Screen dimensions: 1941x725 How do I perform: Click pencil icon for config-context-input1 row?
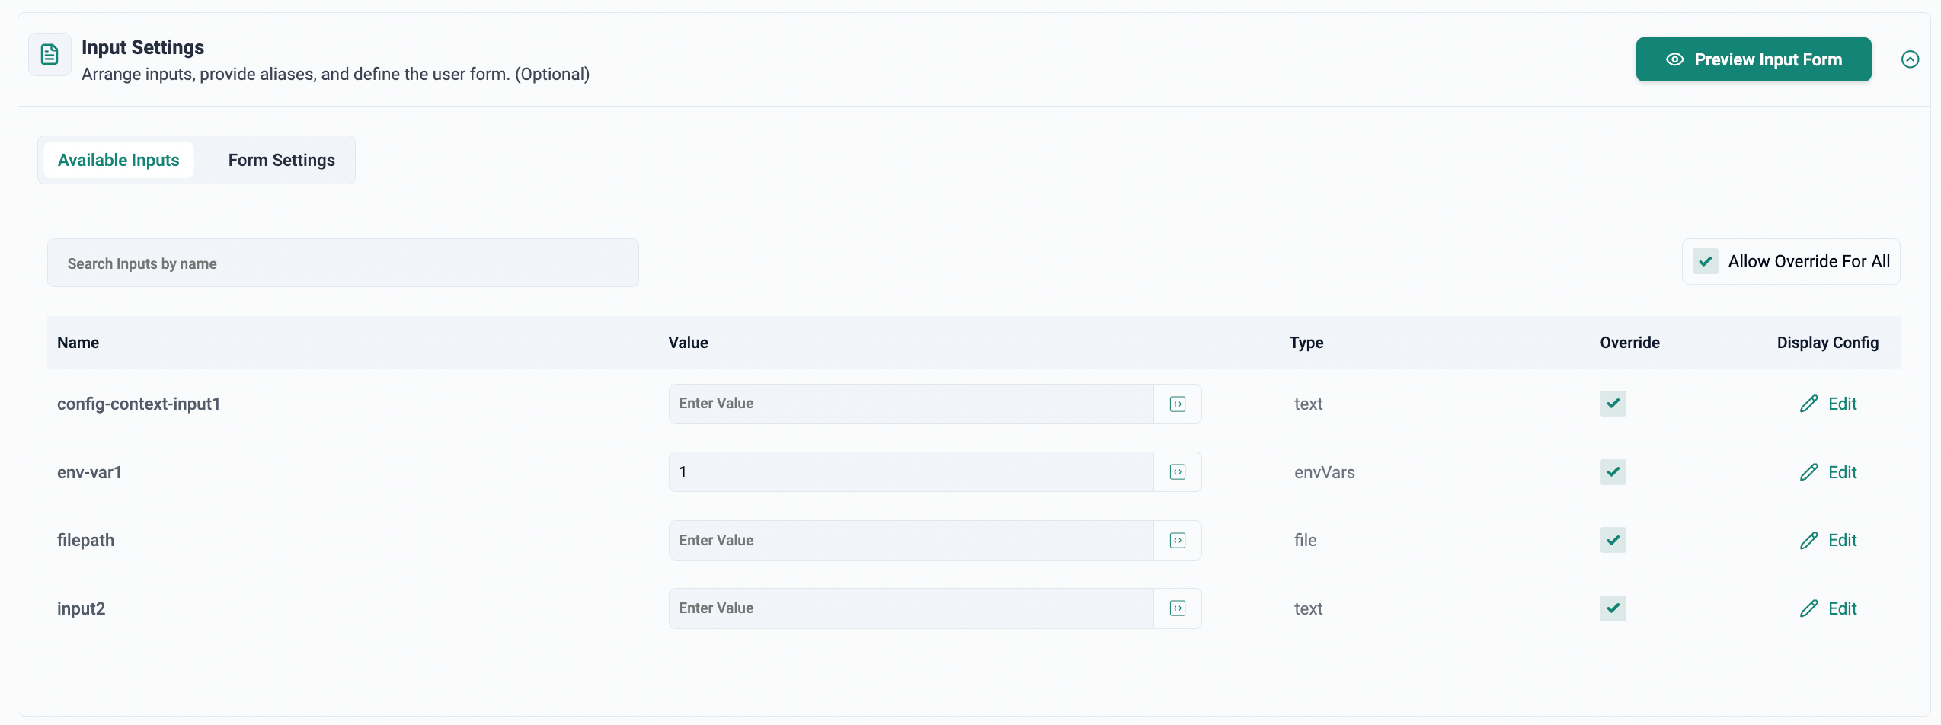[1808, 404]
